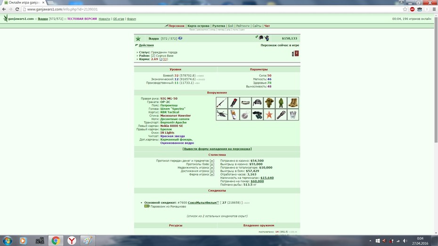
Task: Click the Красная звезда chipset link
Action: tap(172, 136)
